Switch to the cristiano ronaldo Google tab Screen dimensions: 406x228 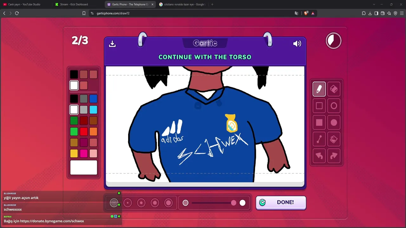[x=182, y=4]
